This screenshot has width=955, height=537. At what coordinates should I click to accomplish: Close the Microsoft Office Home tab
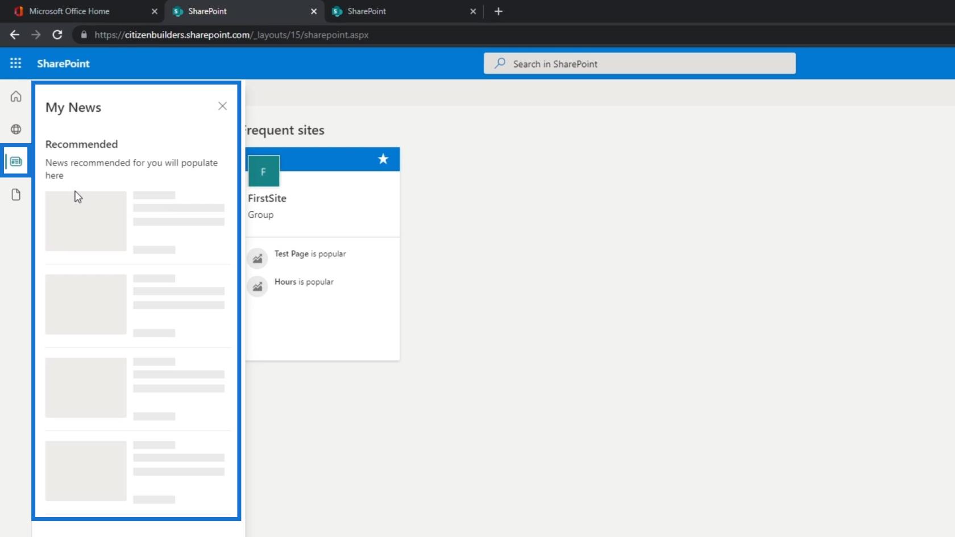(154, 11)
